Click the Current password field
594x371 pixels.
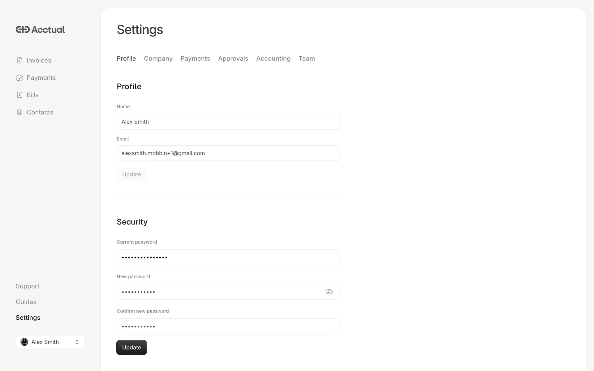[228, 257]
